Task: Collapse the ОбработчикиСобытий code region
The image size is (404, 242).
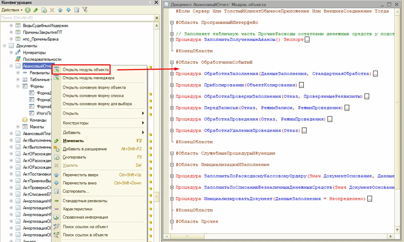Action: pyautogui.click(x=172, y=62)
